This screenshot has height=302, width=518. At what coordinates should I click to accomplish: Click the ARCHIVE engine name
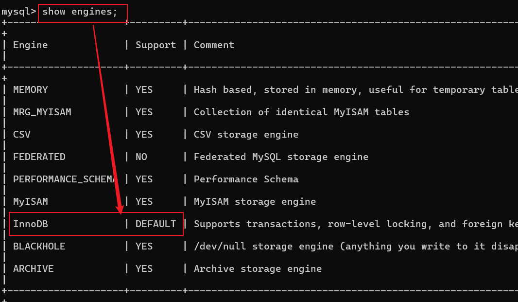click(33, 268)
